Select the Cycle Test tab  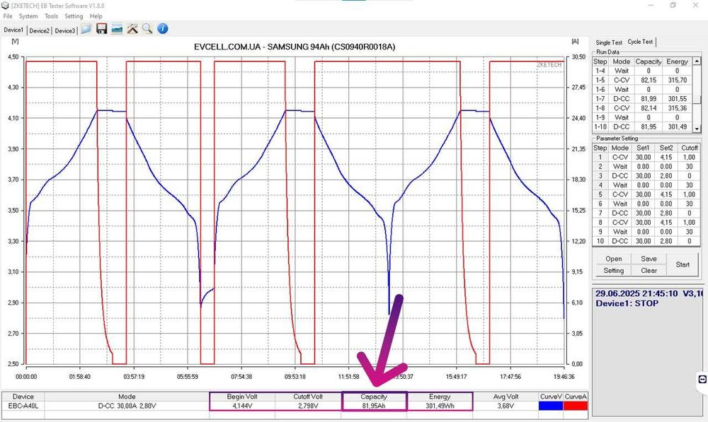(640, 42)
